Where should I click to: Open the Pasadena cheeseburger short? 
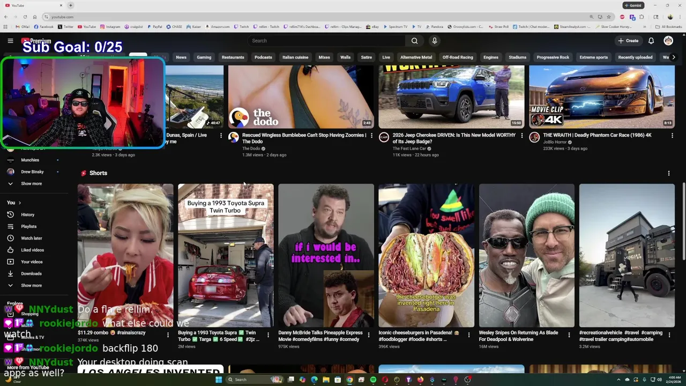pos(427,256)
